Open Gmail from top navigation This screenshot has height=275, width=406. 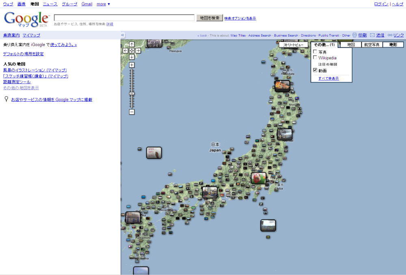click(87, 4)
